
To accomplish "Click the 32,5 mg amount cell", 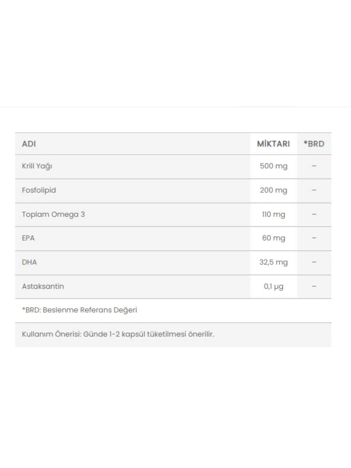I will pyautogui.click(x=273, y=262).
